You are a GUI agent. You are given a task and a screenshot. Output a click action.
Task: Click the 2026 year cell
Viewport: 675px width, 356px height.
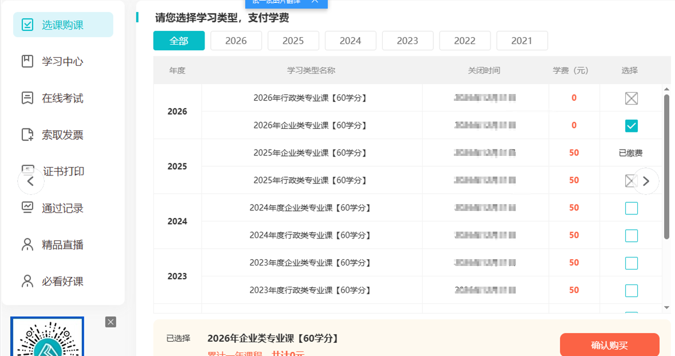click(178, 111)
